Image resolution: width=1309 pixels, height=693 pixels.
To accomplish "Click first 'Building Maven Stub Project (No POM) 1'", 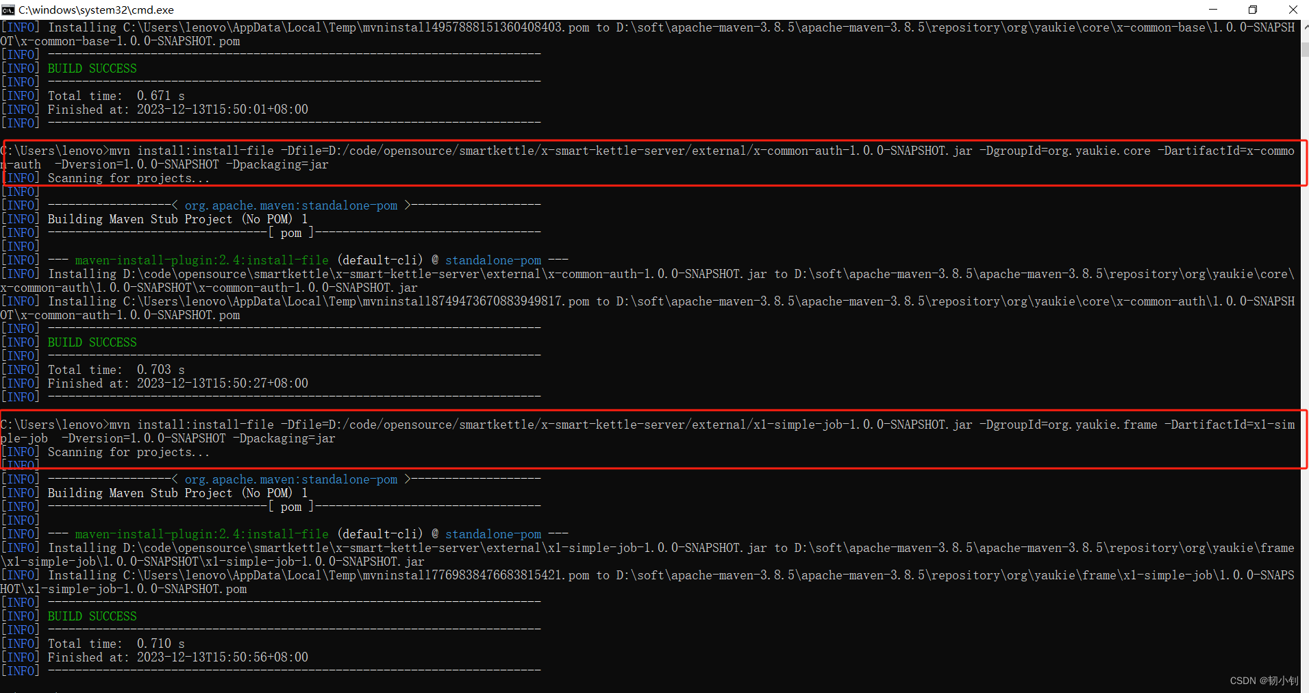I will click(x=178, y=219).
